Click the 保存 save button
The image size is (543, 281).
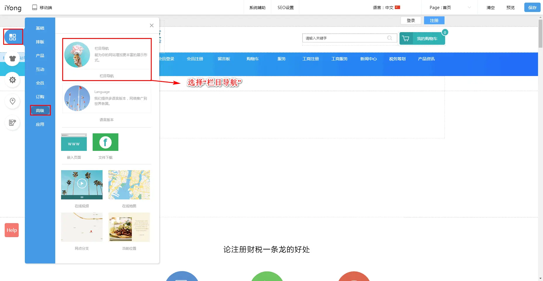(532, 8)
